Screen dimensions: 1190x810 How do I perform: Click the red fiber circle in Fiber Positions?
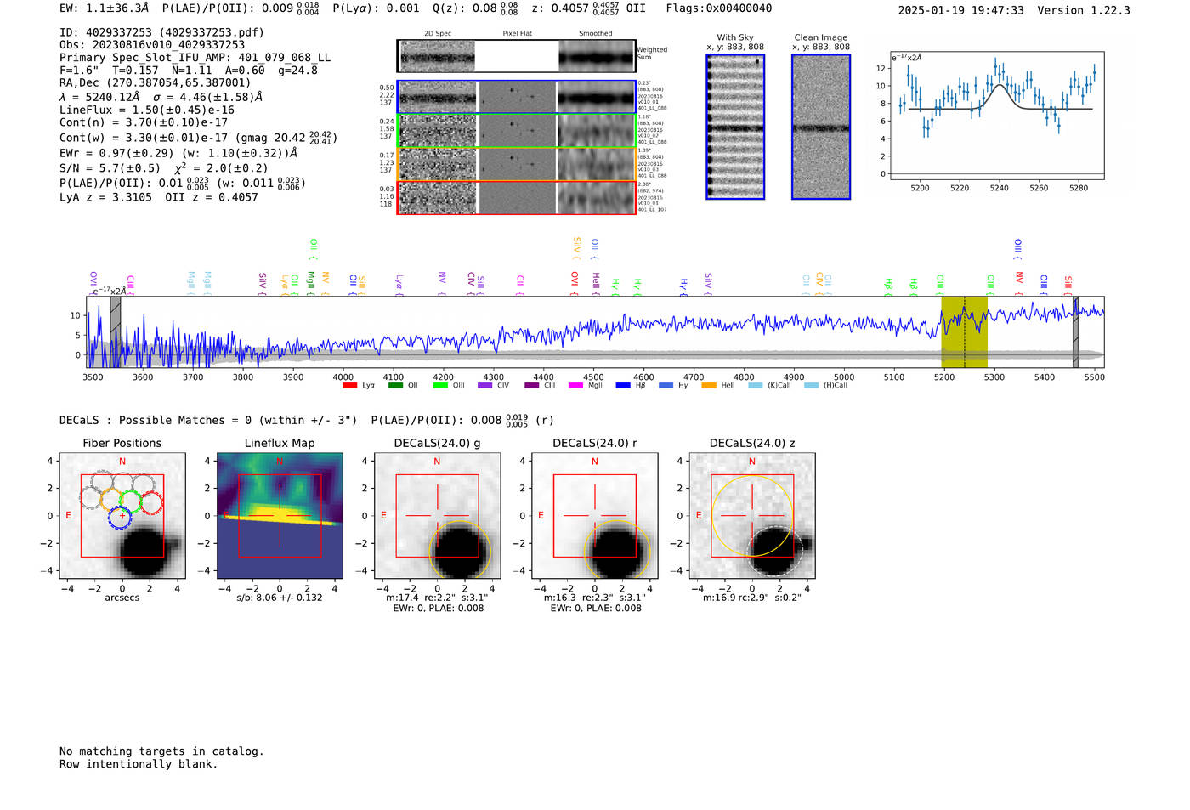click(150, 503)
